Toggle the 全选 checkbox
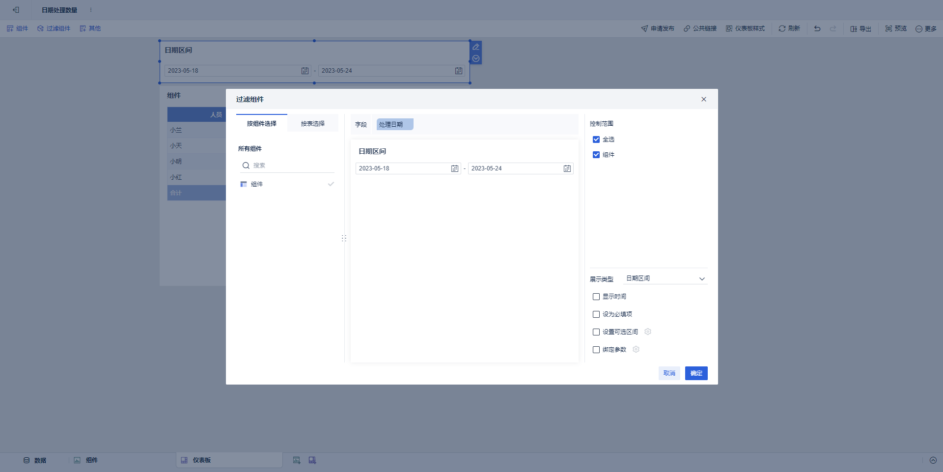The width and height of the screenshot is (943, 472). coord(596,139)
